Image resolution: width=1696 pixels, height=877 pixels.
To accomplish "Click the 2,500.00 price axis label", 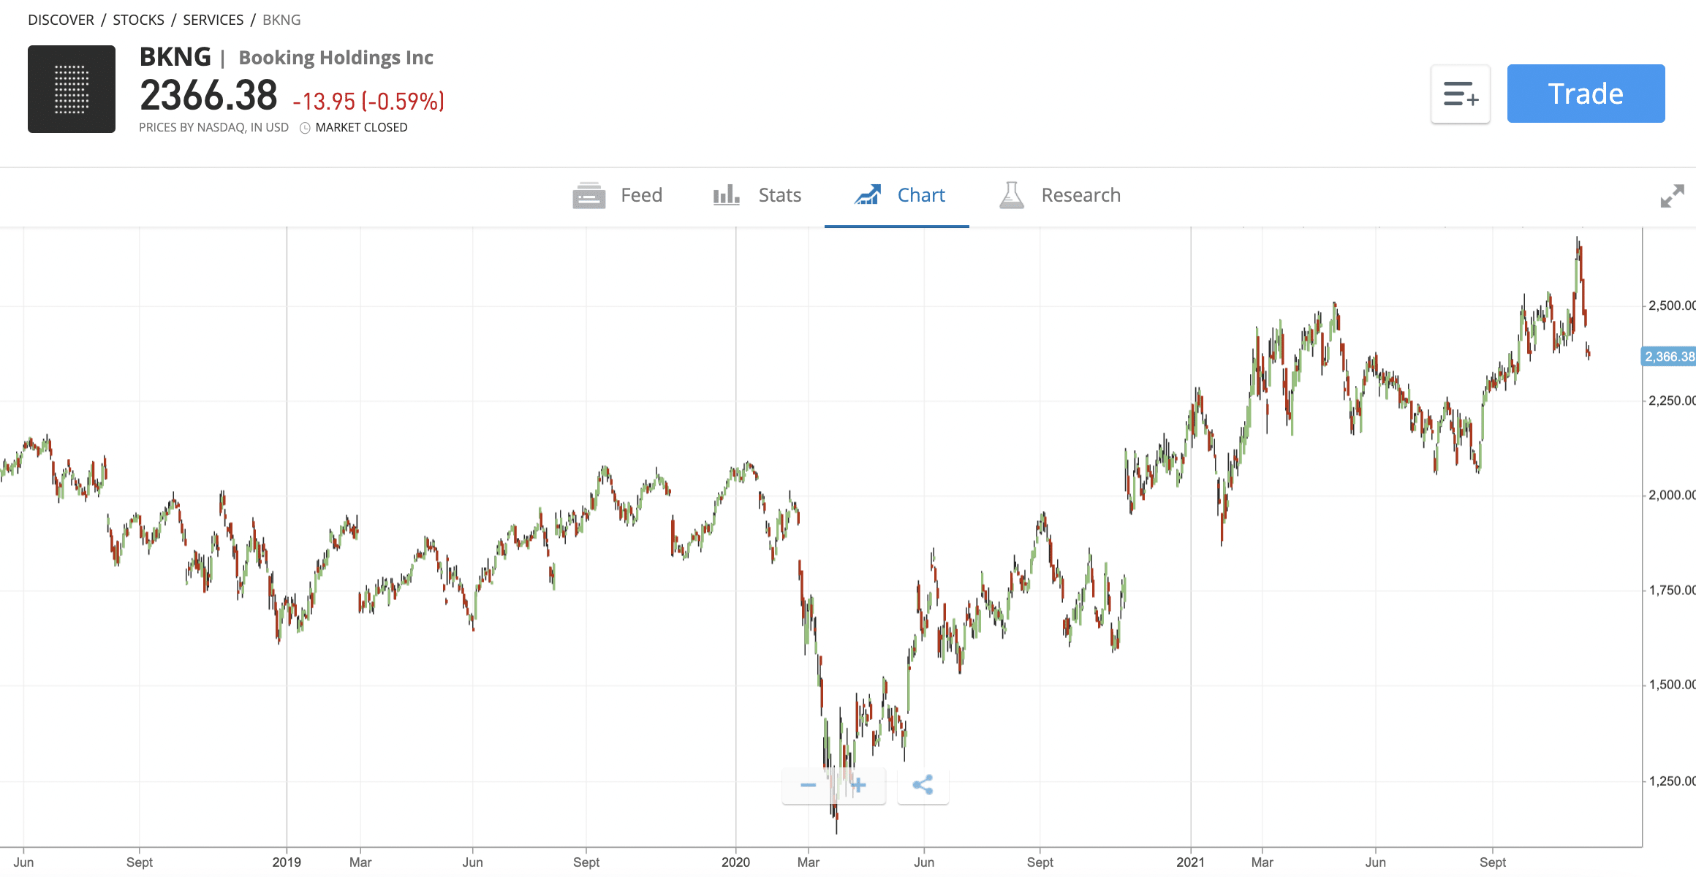I will click(1671, 305).
